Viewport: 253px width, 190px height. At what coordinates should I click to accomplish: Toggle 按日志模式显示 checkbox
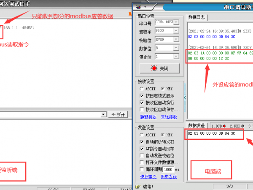tap(142, 96)
